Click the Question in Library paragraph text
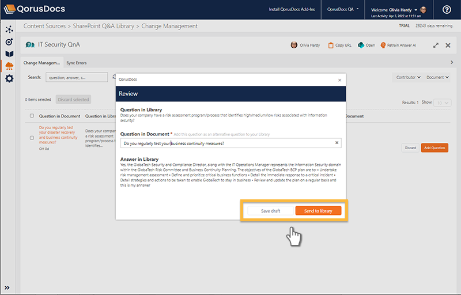Screen dimensions: 461x295 point(224,118)
